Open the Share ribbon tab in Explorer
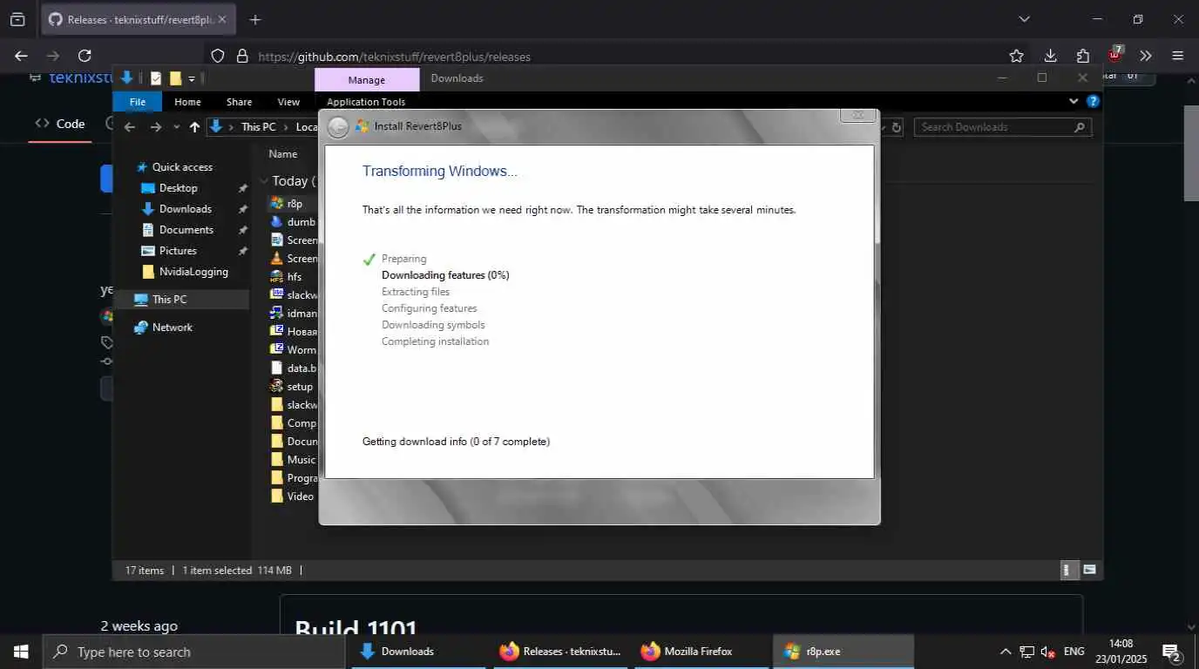The width and height of the screenshot is (1199, 669). click(x=239, y=102)
